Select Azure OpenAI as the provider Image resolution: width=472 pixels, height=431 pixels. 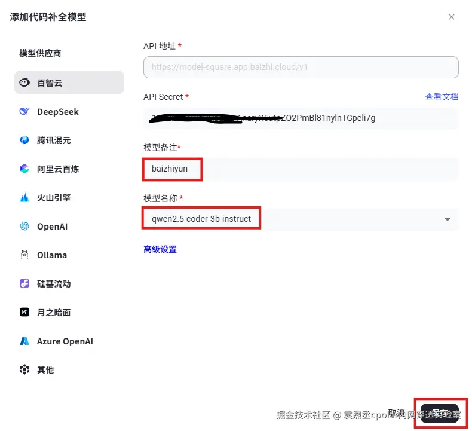click(x=69, y=341)
